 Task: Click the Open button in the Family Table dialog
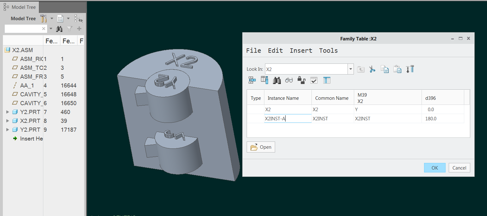261,147
